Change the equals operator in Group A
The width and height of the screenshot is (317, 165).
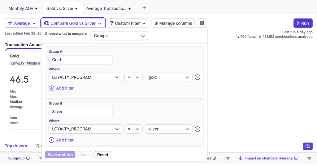[133, 77]
